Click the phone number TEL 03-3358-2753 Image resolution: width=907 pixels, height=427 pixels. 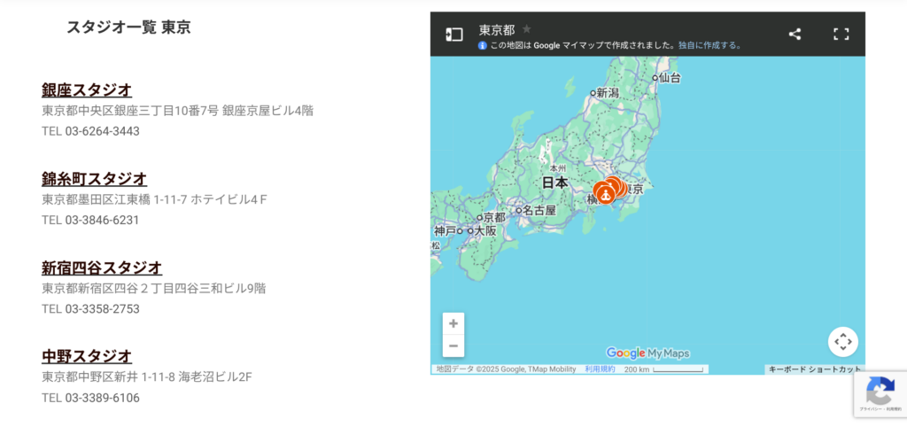91,309
